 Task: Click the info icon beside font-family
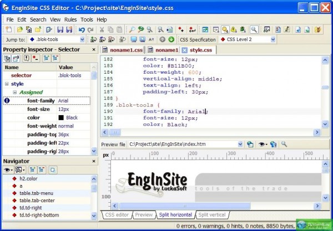coord(7,101)
